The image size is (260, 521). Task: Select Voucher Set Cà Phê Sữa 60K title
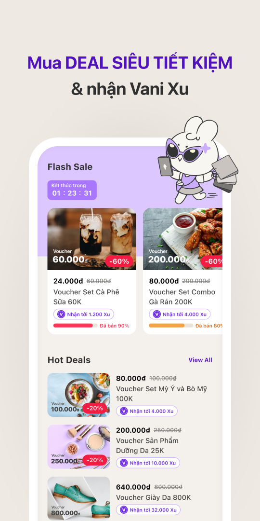click(86, 297)
